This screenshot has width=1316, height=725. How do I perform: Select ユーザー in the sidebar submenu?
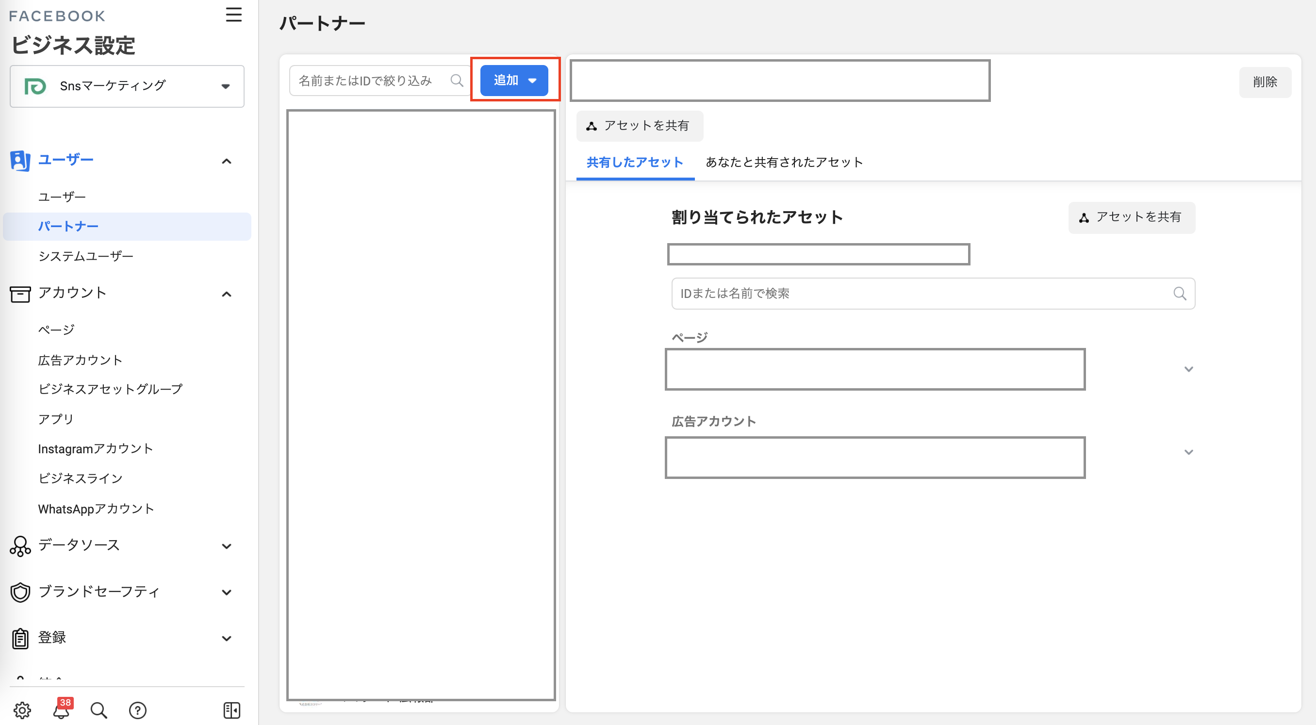62,197
